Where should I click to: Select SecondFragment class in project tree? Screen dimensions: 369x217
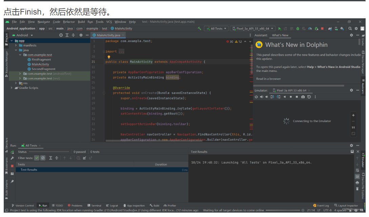43,69
